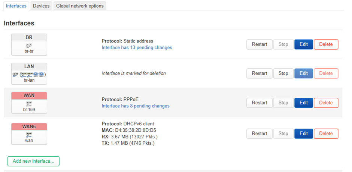Edit the WAN PPPoE interface
Screen dimensions: 352x172
[304, 103]
